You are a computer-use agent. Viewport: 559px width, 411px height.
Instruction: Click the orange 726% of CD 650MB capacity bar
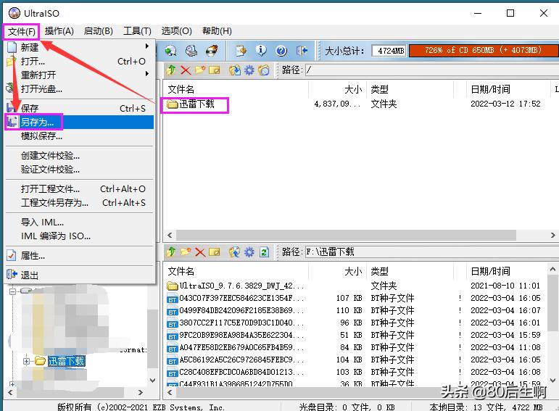tap(484, 50)
